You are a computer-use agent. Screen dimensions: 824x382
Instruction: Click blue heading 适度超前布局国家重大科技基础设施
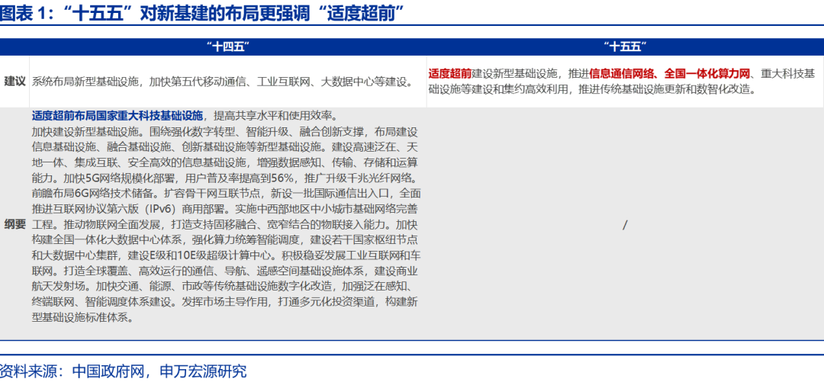click(117, 115)
